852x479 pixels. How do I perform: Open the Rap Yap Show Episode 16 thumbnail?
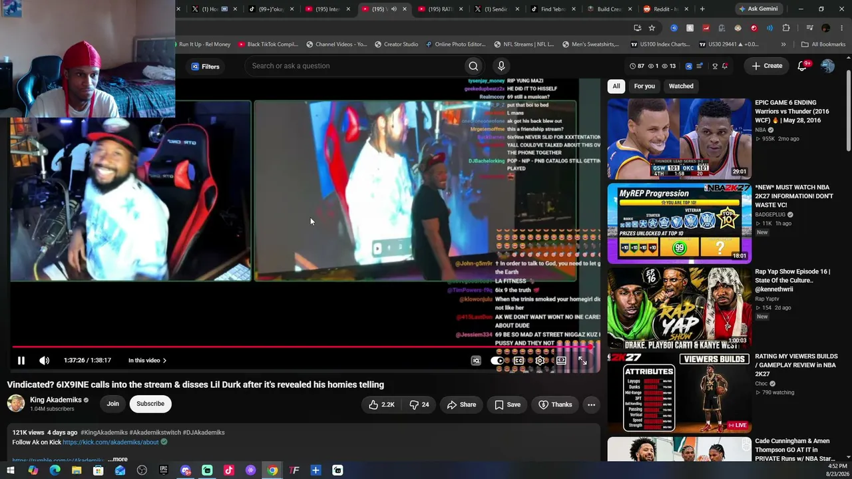point(680,308)
